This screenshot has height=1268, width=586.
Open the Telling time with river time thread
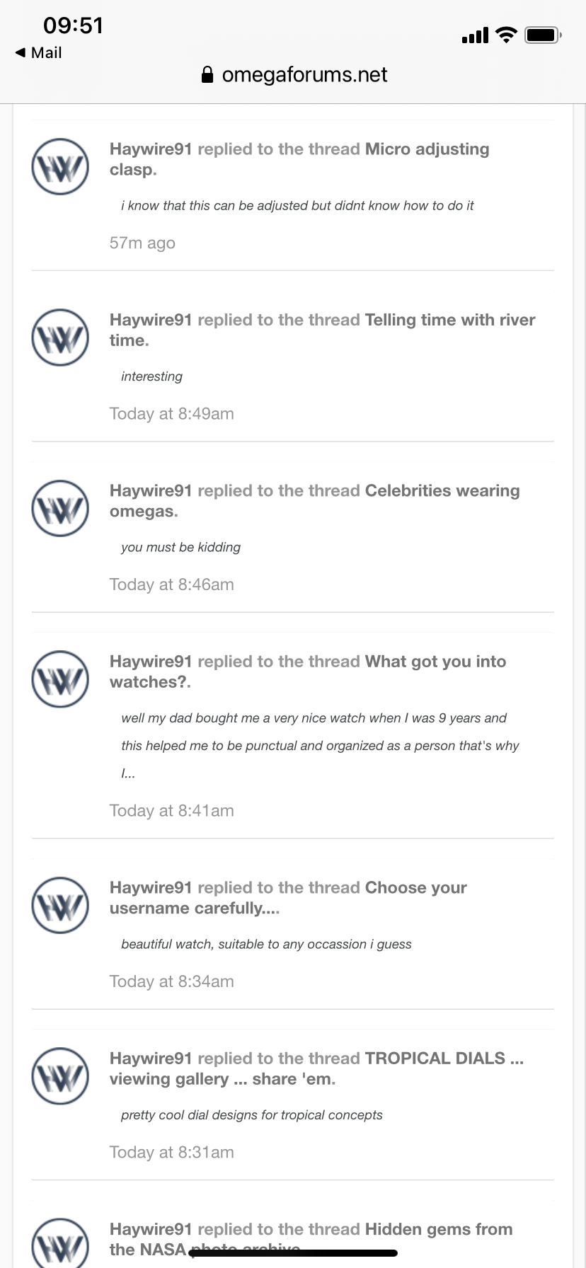tap(449, 320)
